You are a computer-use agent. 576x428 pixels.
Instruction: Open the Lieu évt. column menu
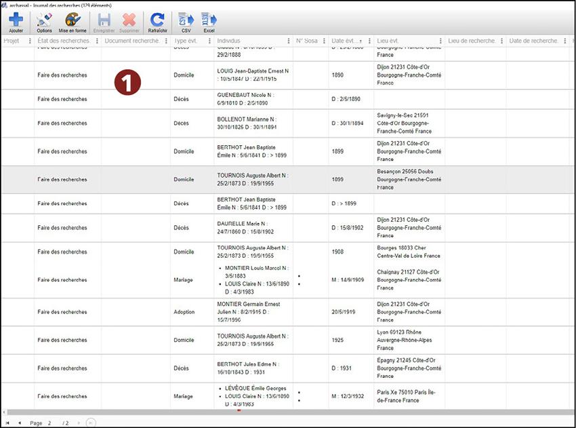click(x=440, y=41)
